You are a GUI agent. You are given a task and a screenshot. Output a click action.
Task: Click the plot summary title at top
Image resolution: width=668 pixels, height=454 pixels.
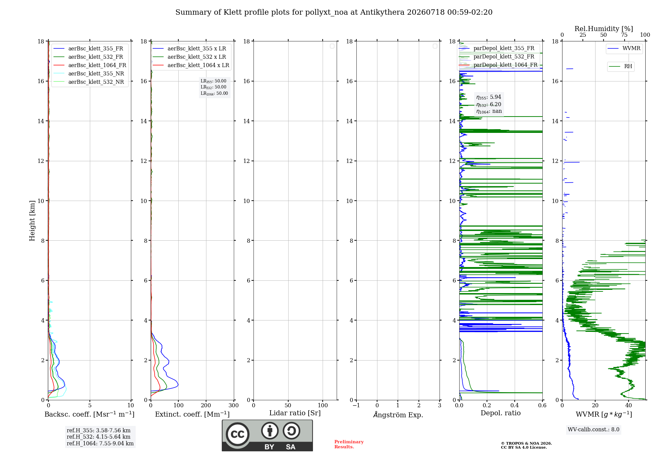[x=334, y=12]
